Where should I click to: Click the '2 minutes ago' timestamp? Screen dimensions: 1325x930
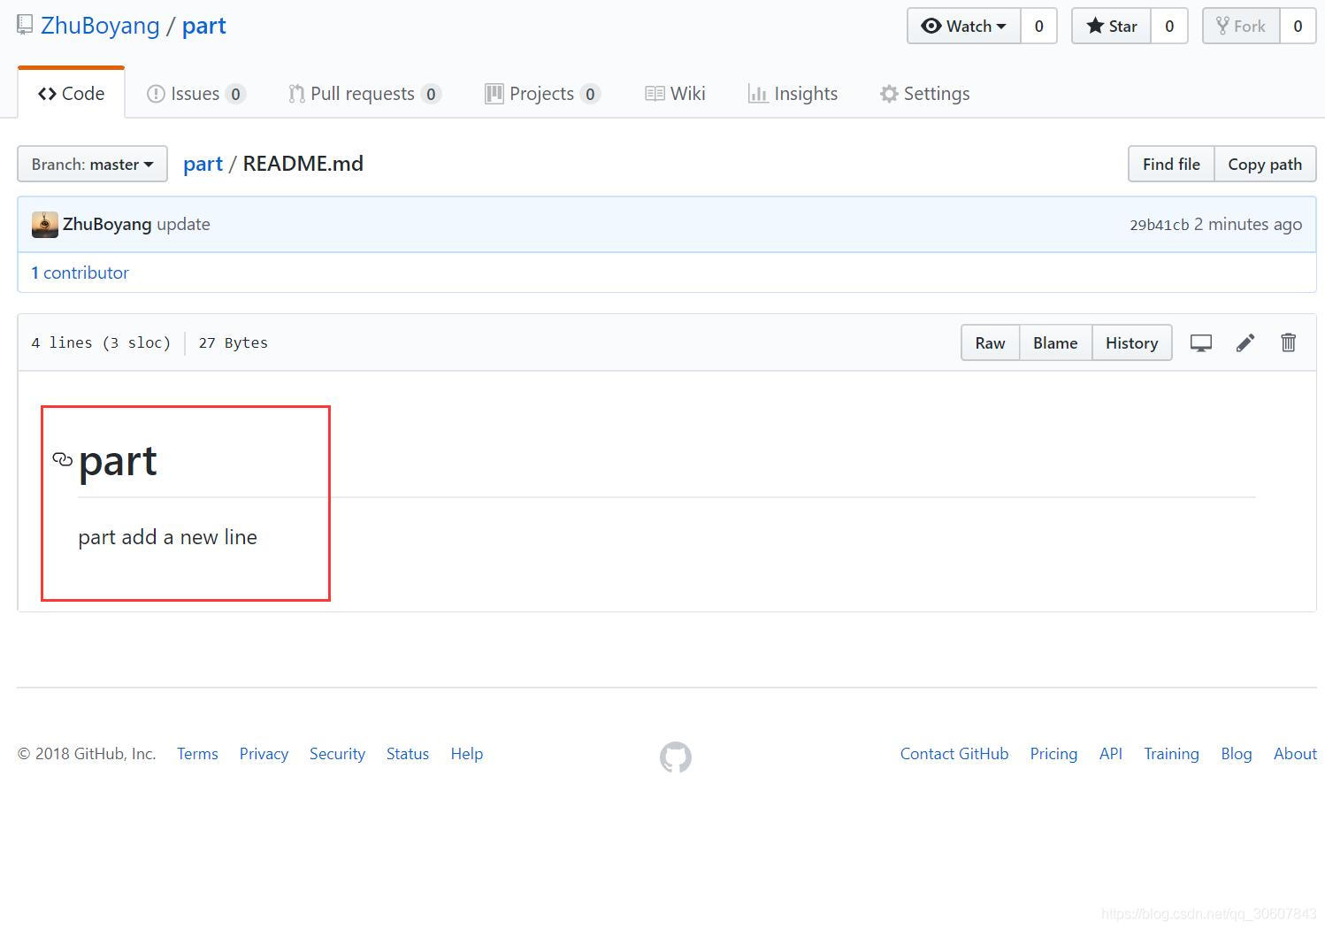(1248, 225)
